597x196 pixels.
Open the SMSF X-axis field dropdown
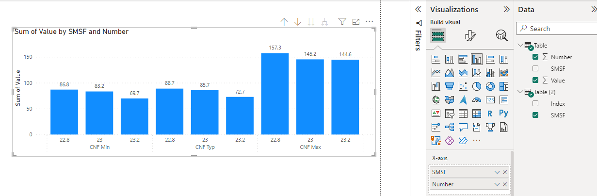click(497, 172)
